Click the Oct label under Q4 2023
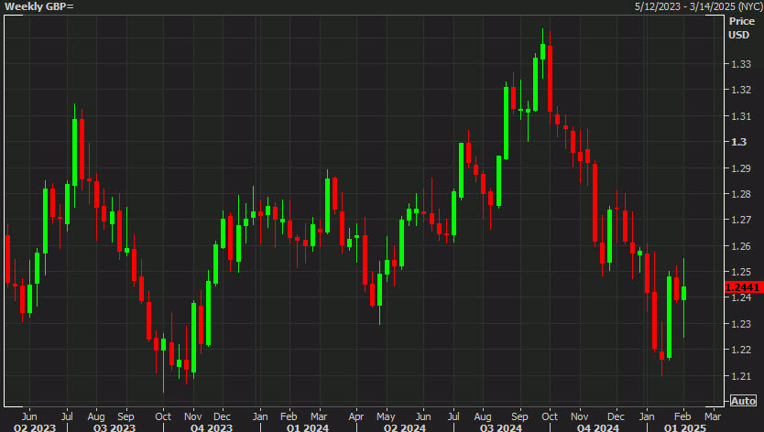The height and width of the screenshot is (432, 764). 163,416
